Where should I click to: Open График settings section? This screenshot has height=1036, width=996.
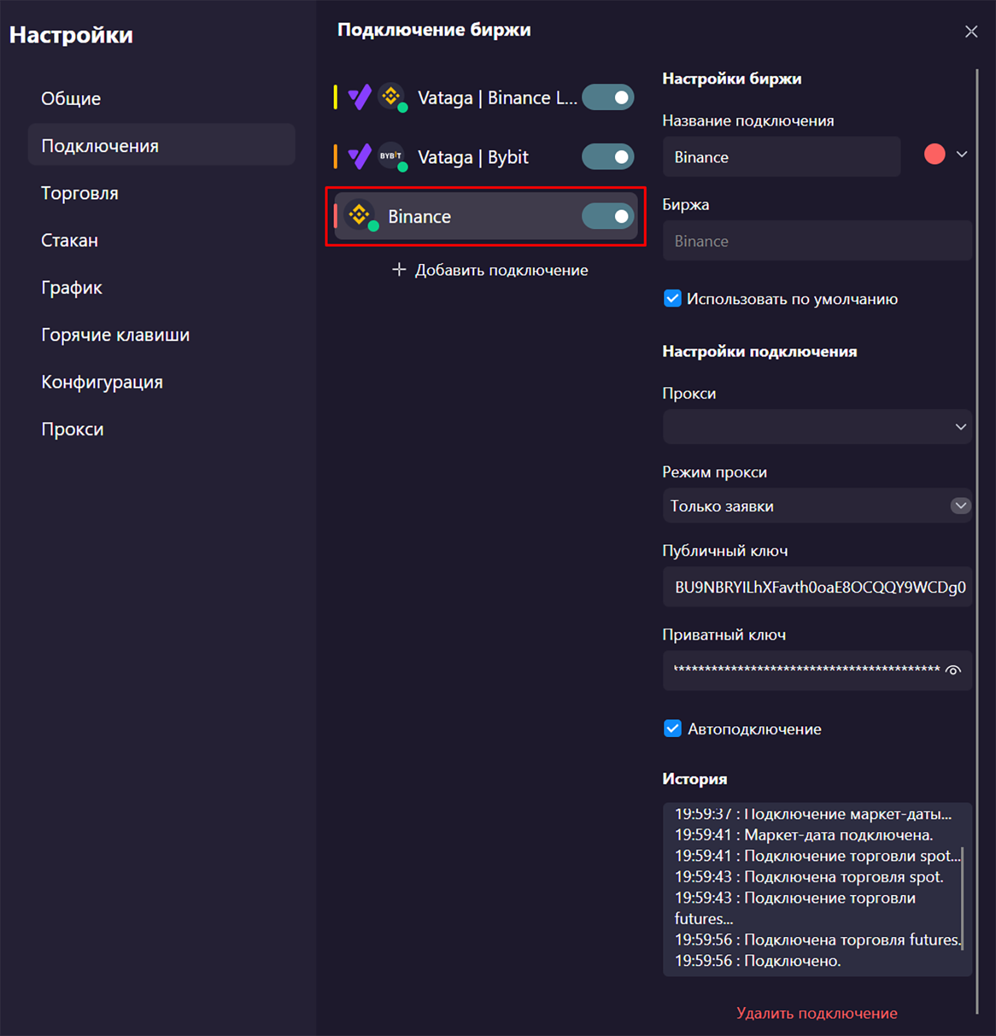(161, 287)
